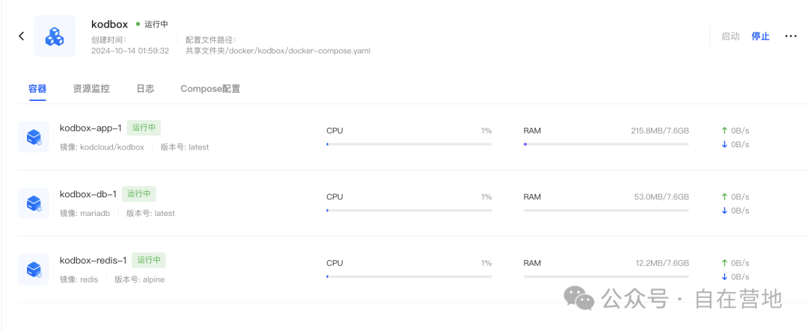Image resolution: width=808 pixels, height=331 pixels.
Task: Click the kodbox-redis-1 container icon
Action: (34, 269)
